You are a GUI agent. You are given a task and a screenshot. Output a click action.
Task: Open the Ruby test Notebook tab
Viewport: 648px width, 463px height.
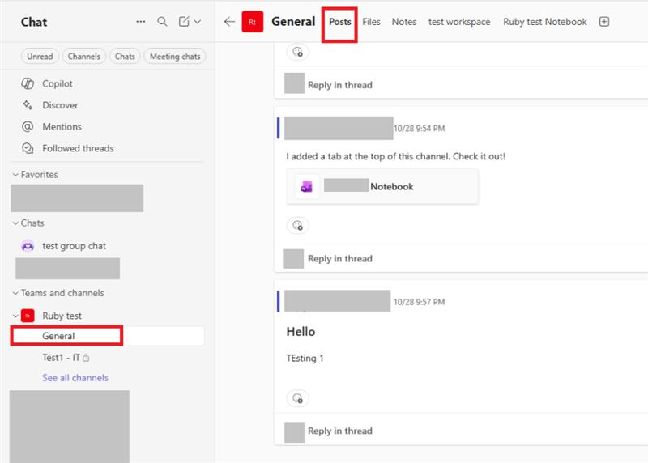[x=544, y=22]
